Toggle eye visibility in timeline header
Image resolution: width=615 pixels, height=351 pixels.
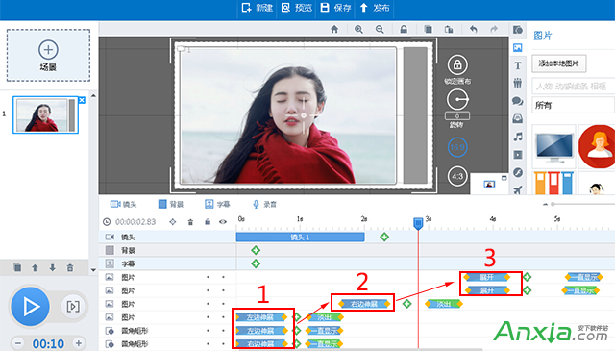[x=223, y=222]
